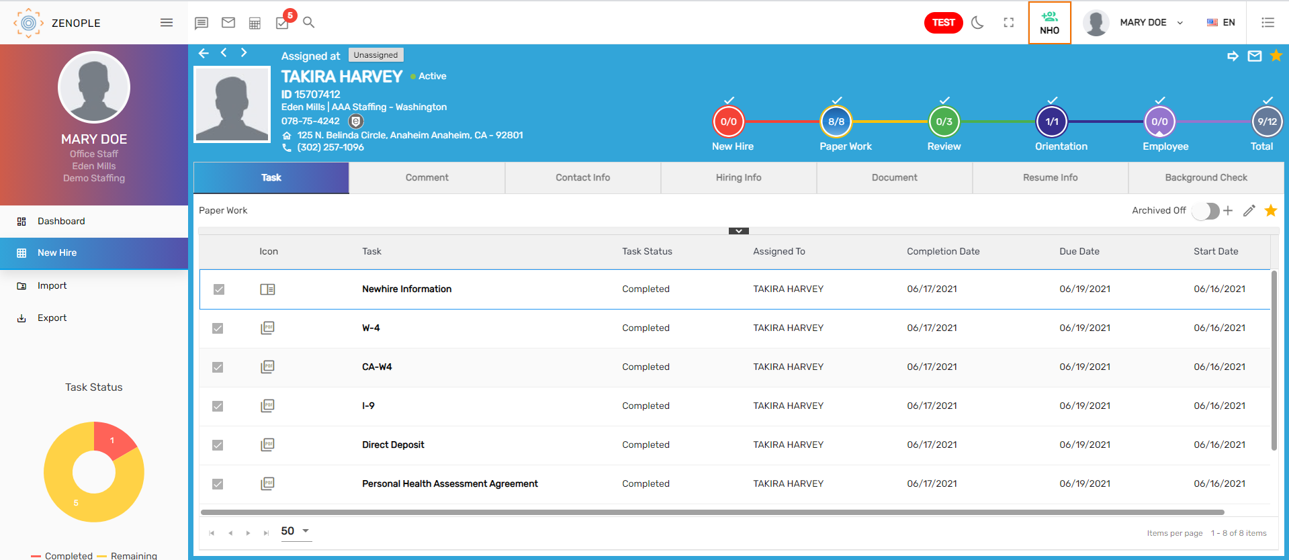The height and width of the screenshot is (560, 1289).
Task: Switch to the Document tab
Action: point(895,177)
